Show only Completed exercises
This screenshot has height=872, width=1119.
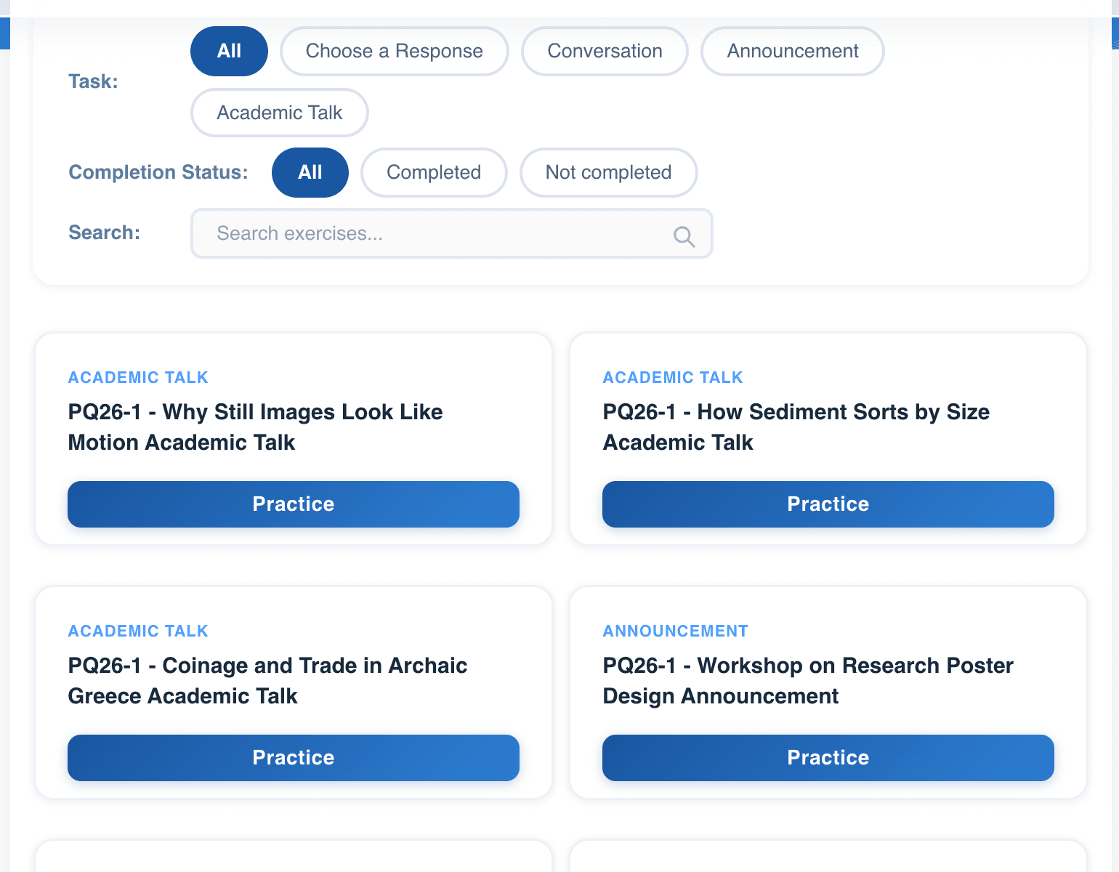click(434, 173)
